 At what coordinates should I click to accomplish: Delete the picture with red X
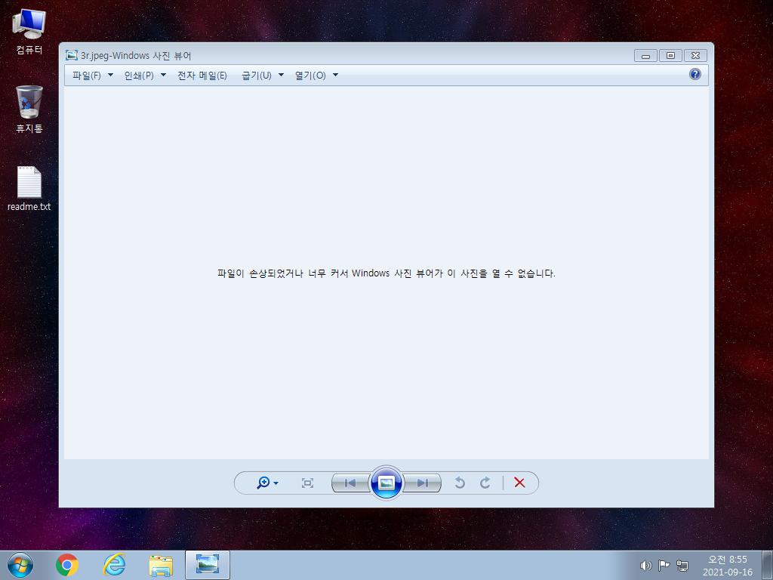(519, 483)
